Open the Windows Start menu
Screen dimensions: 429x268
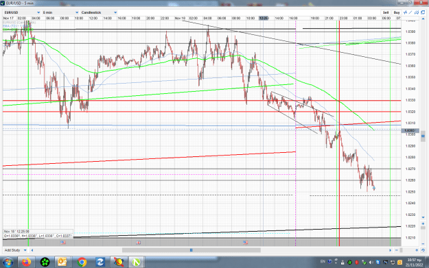click(8, 263)
